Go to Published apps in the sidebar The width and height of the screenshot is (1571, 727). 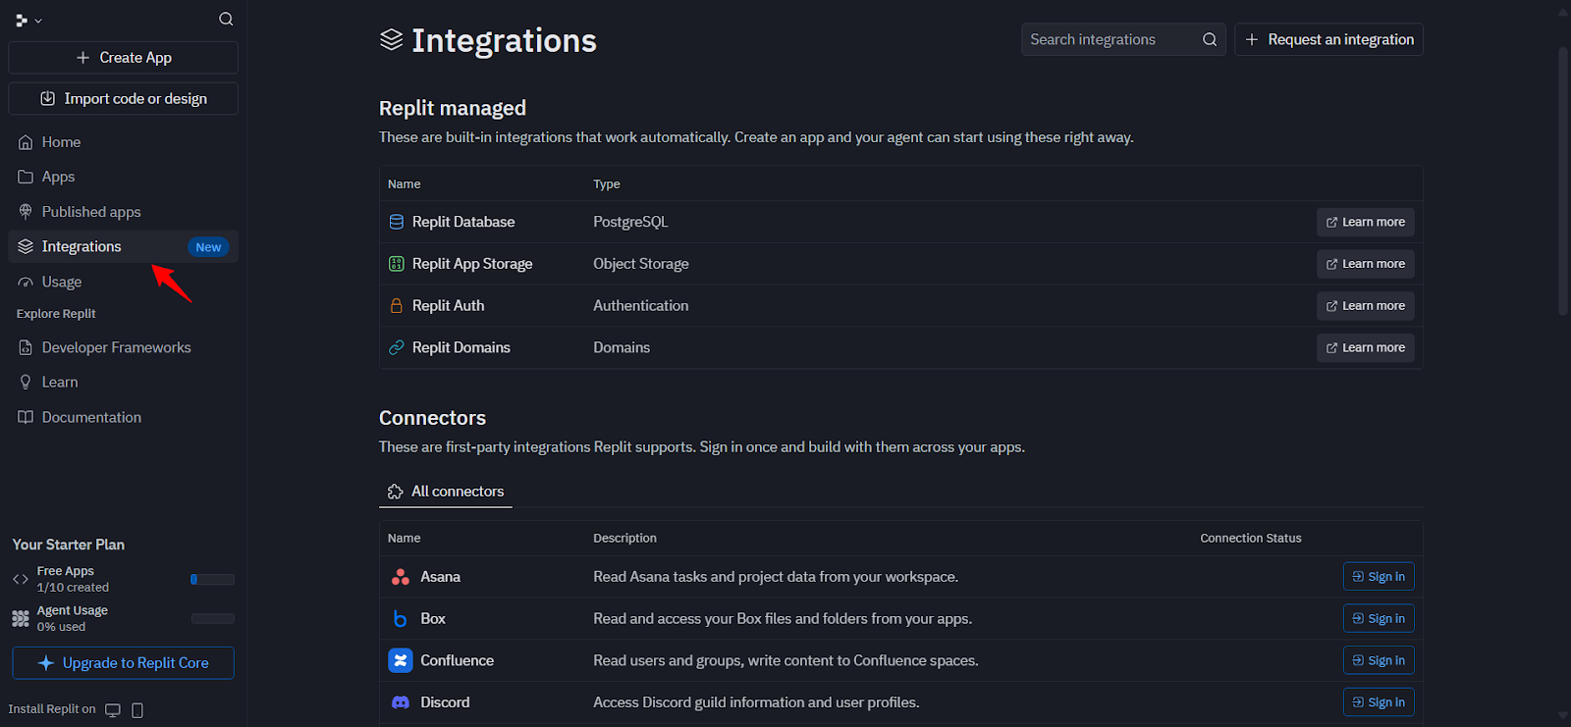(124, 212)
